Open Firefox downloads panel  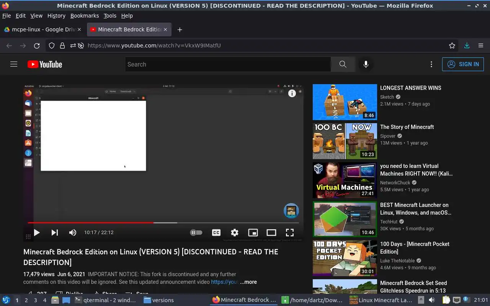coord(467,46)
